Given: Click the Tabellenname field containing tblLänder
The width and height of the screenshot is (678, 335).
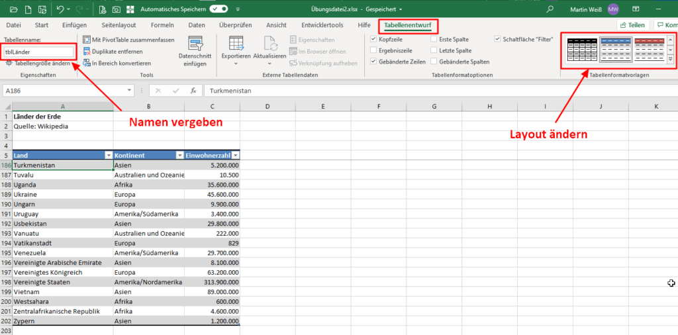Looking at the screenshot, I should point(39,52).
